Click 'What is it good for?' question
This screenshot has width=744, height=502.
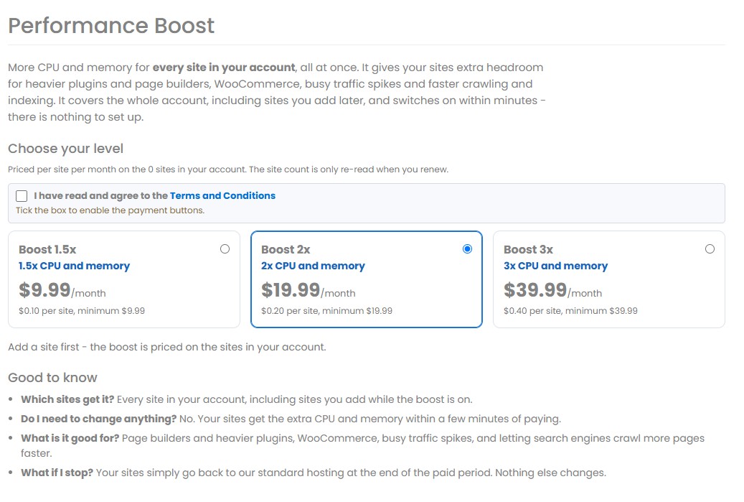tap(70, 438)
